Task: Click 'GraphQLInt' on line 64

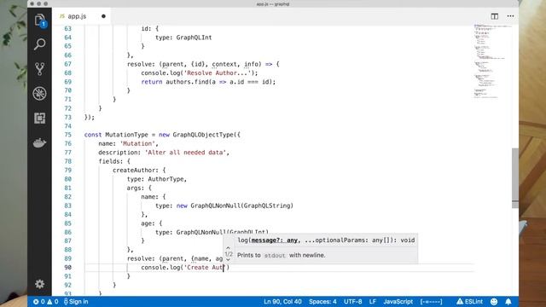Action: click(x=194, y=38)
